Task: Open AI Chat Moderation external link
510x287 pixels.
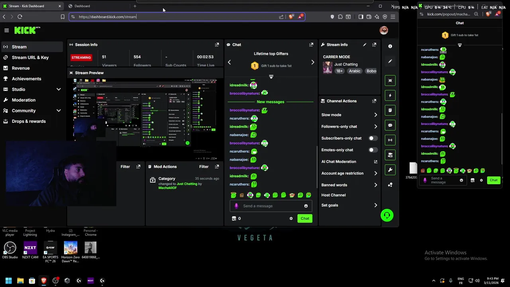Action: click(375, 161)
